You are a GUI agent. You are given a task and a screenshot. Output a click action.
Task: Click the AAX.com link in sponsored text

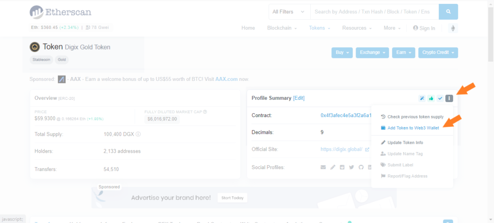pos(226,79)
